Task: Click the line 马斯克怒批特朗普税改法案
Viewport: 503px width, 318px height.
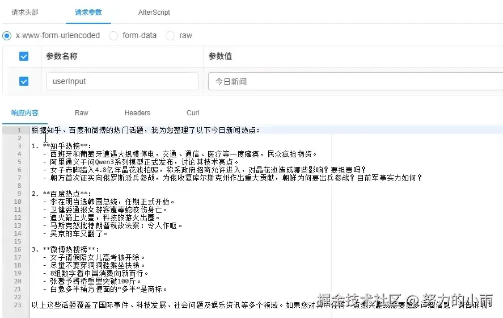Action: 113,226
